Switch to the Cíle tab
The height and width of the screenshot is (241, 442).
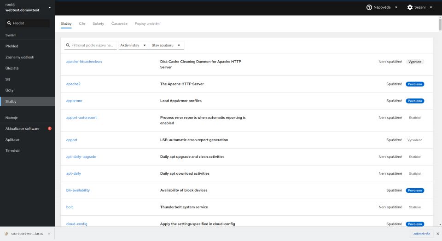tap(82, 23)
